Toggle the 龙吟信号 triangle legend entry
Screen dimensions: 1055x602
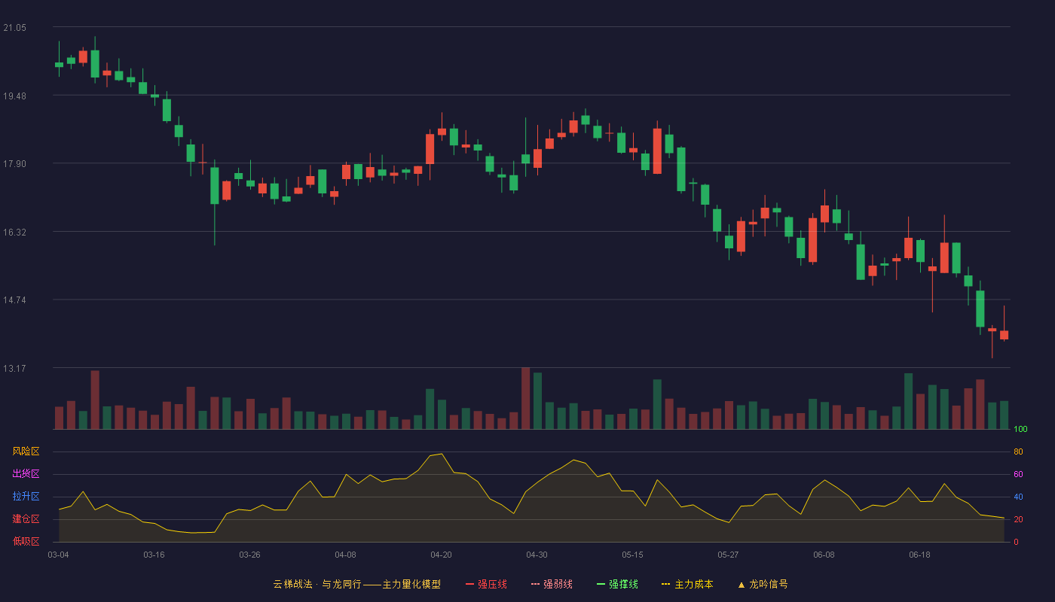pos(763,584)
